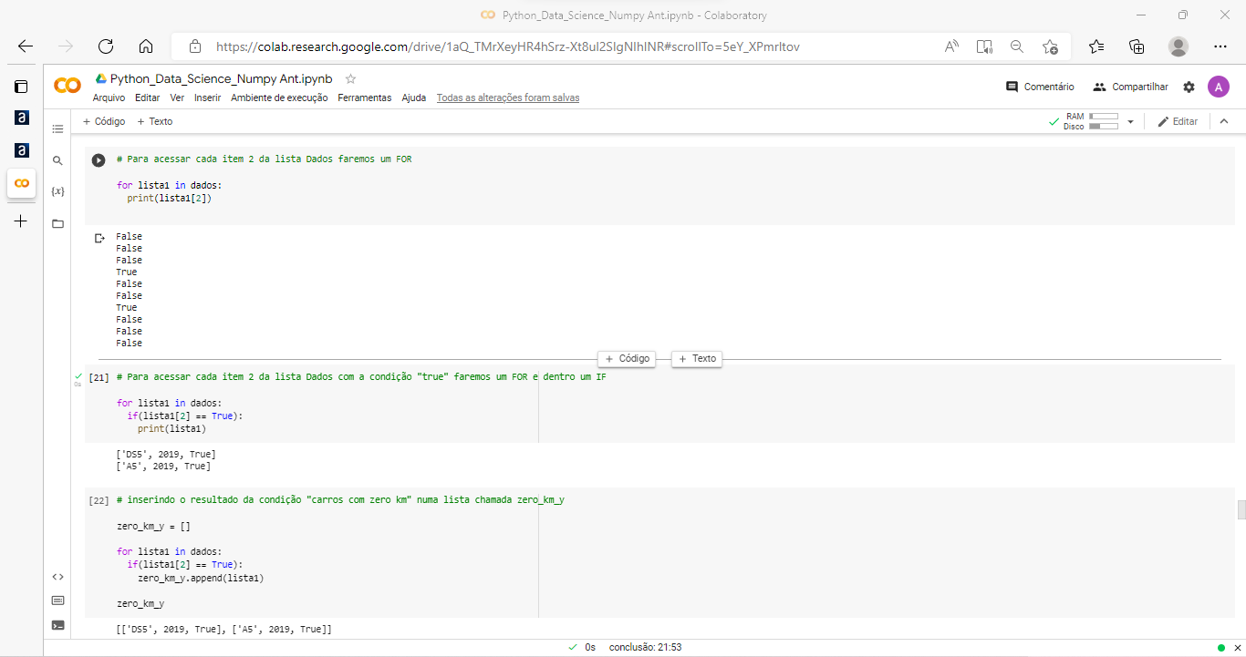Click 'zero_km_y.append(lista1)' code line
Image resolution: width=1246 pixels, height=657 pixels.
click(201, 578)
